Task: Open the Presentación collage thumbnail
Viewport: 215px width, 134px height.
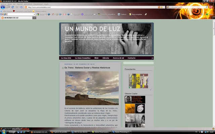Action: [x=138, y=81]
